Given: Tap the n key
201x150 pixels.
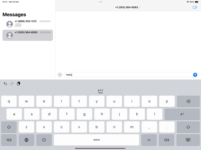Looking at the screenshot, I should point(114,127).
